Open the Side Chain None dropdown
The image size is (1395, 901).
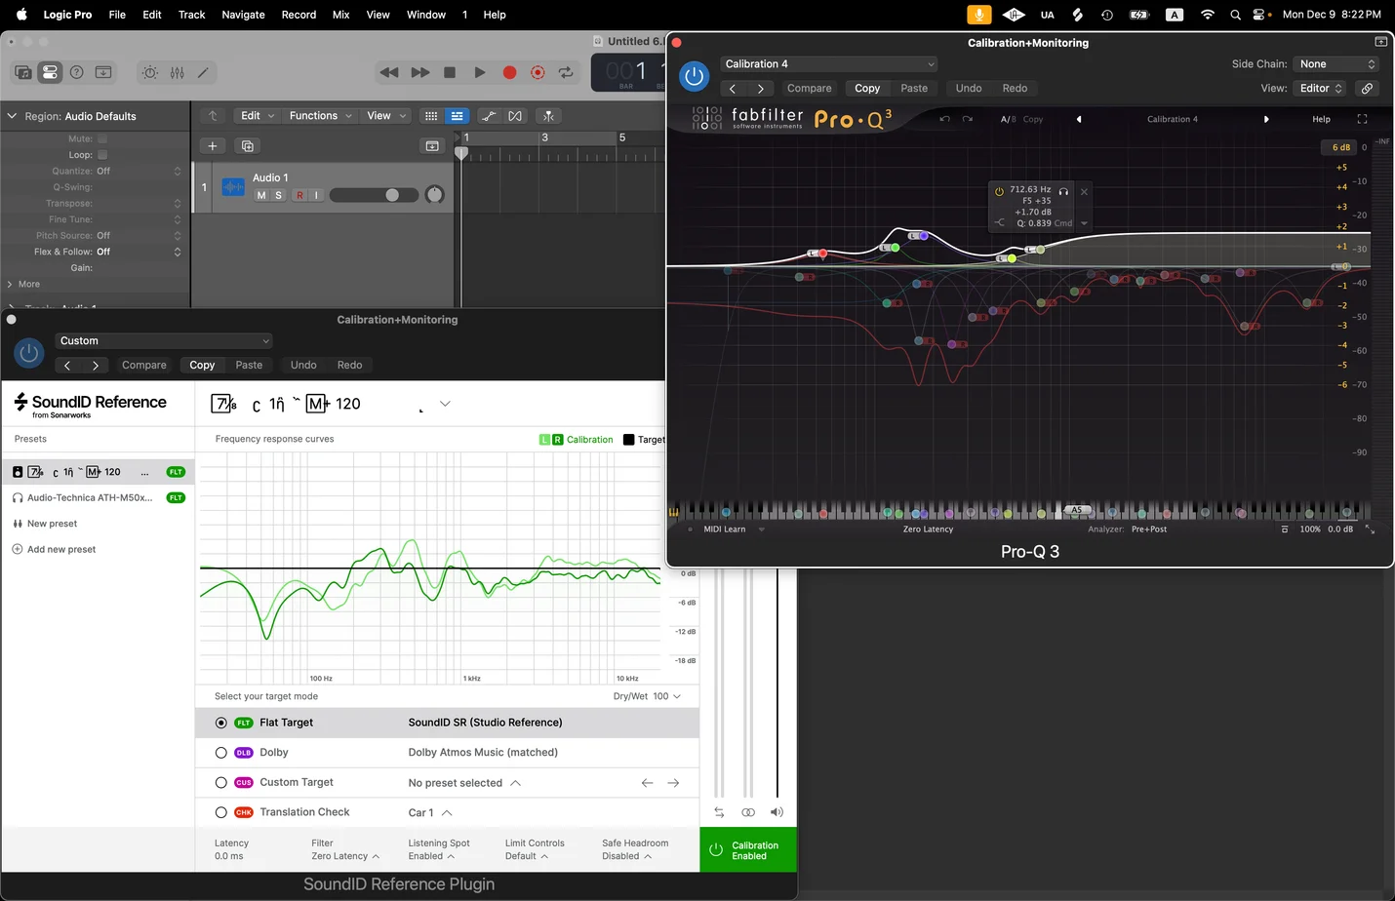[1335, 64]
